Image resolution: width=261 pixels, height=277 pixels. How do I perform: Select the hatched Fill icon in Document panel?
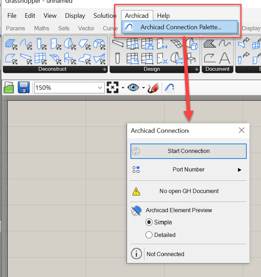pyautogui.click(x=210, y=44)
